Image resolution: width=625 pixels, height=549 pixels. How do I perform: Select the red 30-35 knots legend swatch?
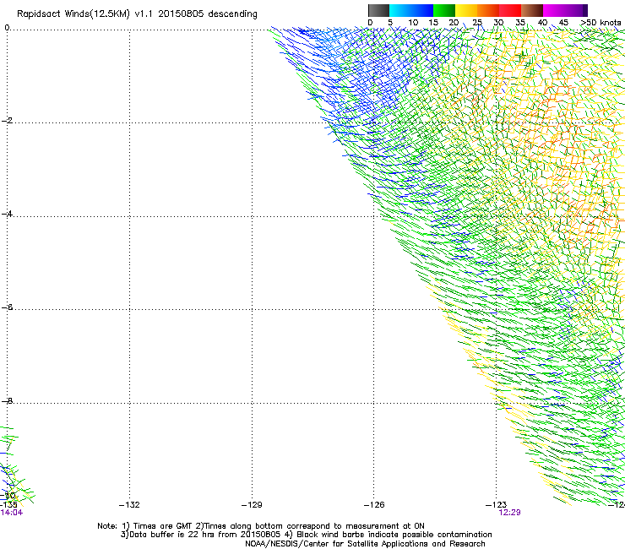(510, 10)
